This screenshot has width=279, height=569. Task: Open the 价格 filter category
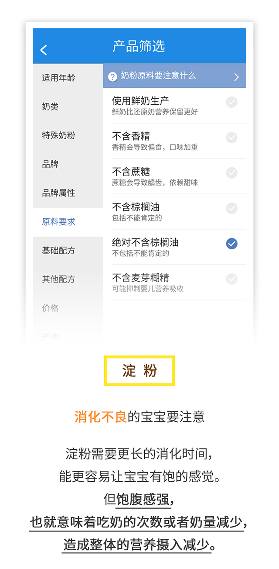[x=51, y=308]
